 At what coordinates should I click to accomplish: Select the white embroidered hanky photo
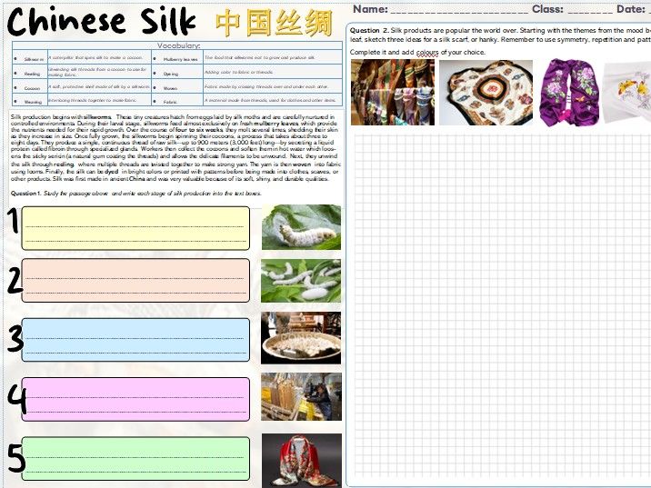click(x=627, y=93)
